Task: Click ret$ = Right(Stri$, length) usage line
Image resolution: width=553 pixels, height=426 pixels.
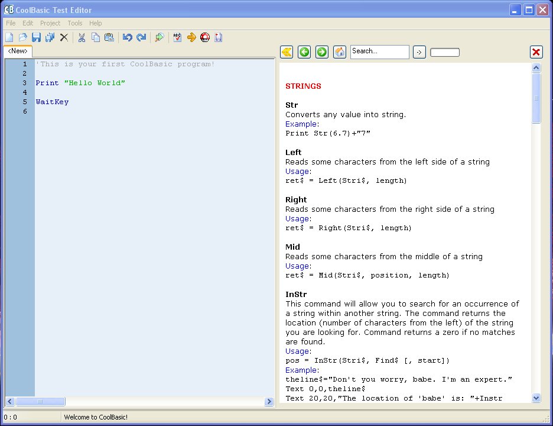Action: pos(349,228)
